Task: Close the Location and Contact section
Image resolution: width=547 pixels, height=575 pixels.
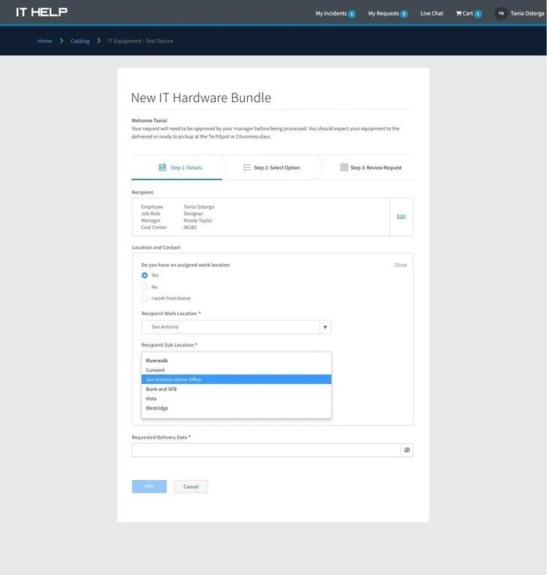Action: click(x=400, y=265)
